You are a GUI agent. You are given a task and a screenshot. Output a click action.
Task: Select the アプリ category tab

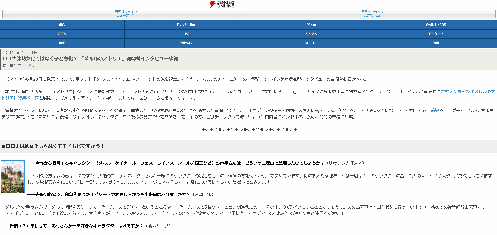coord(62,34)
